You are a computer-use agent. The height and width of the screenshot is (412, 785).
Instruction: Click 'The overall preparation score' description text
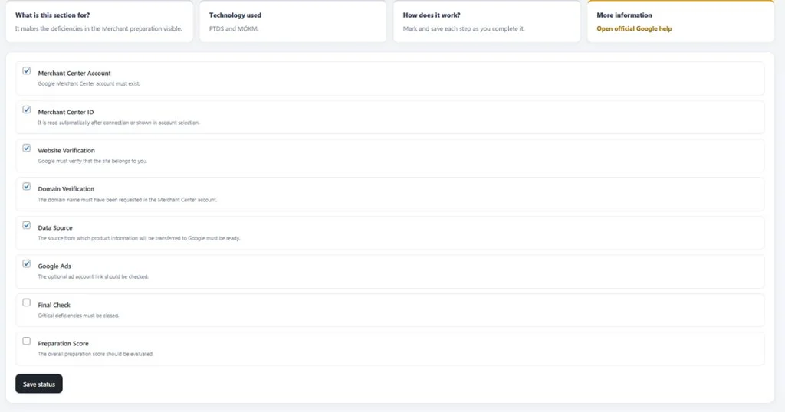[x=96, y=354]
